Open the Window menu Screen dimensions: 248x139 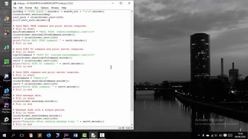(55, 8)
